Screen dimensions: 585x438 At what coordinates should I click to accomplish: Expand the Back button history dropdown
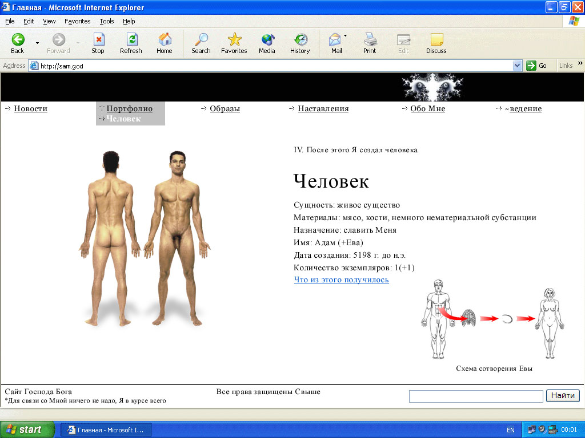[38, 43]
